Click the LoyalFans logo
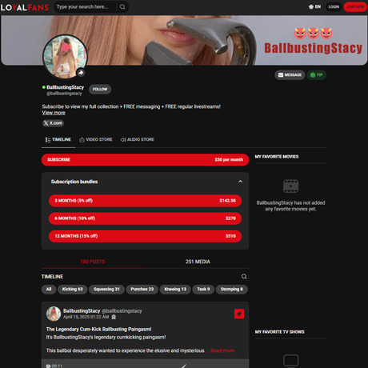Viewport: 368px width, 368px height. point(25,7)
